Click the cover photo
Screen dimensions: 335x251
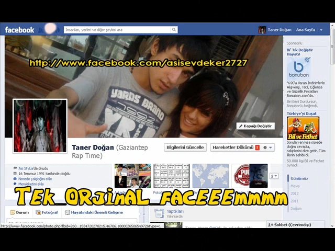pyautogui.click(x=144, y=86)
